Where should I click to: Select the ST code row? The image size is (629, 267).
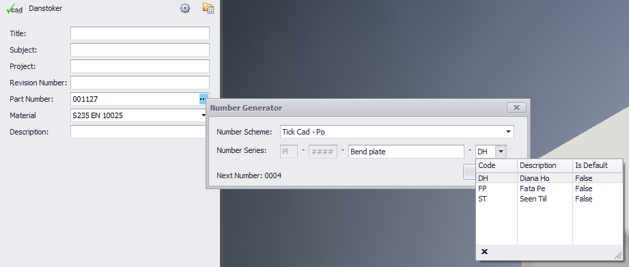(x=549, y=199)
